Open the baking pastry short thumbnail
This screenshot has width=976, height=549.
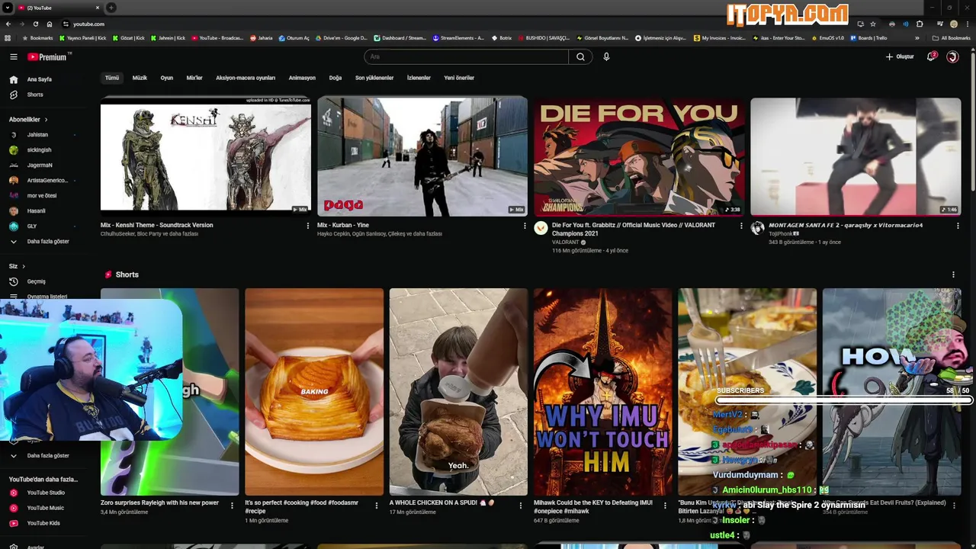tap(314, 391)
